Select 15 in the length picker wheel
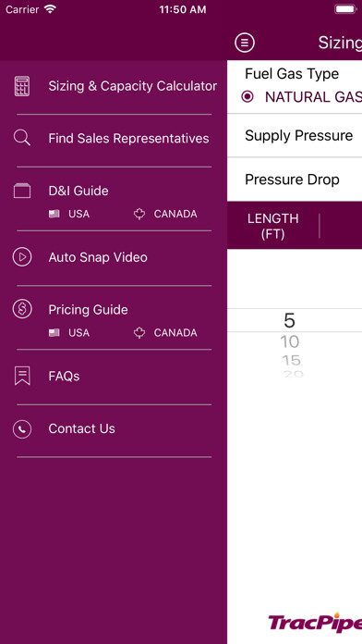This screenshot has height=644, width=362. 291,361
